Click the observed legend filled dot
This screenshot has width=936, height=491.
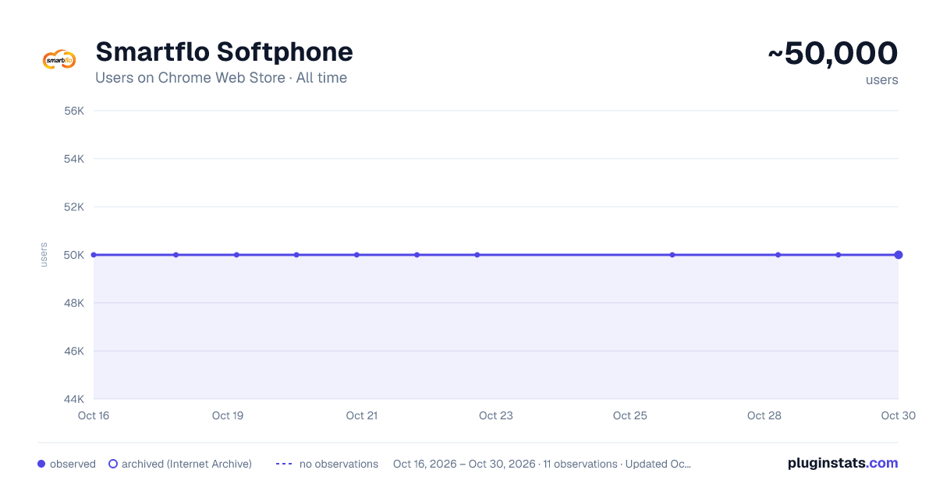(x=41, y=464)
